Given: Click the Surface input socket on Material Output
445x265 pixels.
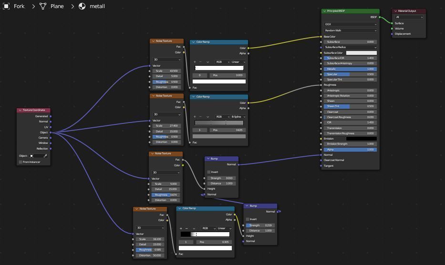Looking at the screenshot, I should 392,23.
